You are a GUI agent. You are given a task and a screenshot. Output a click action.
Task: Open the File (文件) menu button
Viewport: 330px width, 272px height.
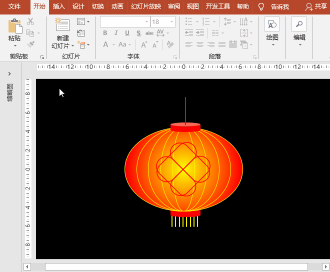pos(14,6)
